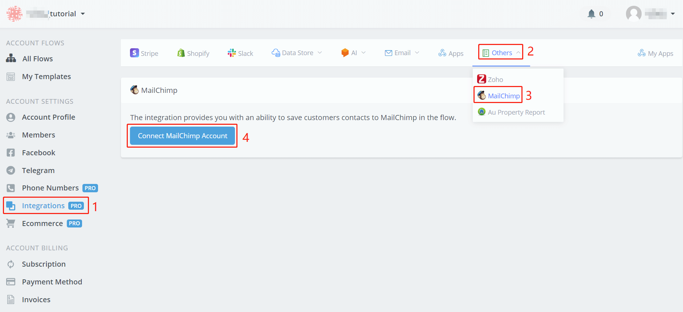Click the Ecommerce cart icon
Viewport: 683px width, 312px height.
[11, 223]
